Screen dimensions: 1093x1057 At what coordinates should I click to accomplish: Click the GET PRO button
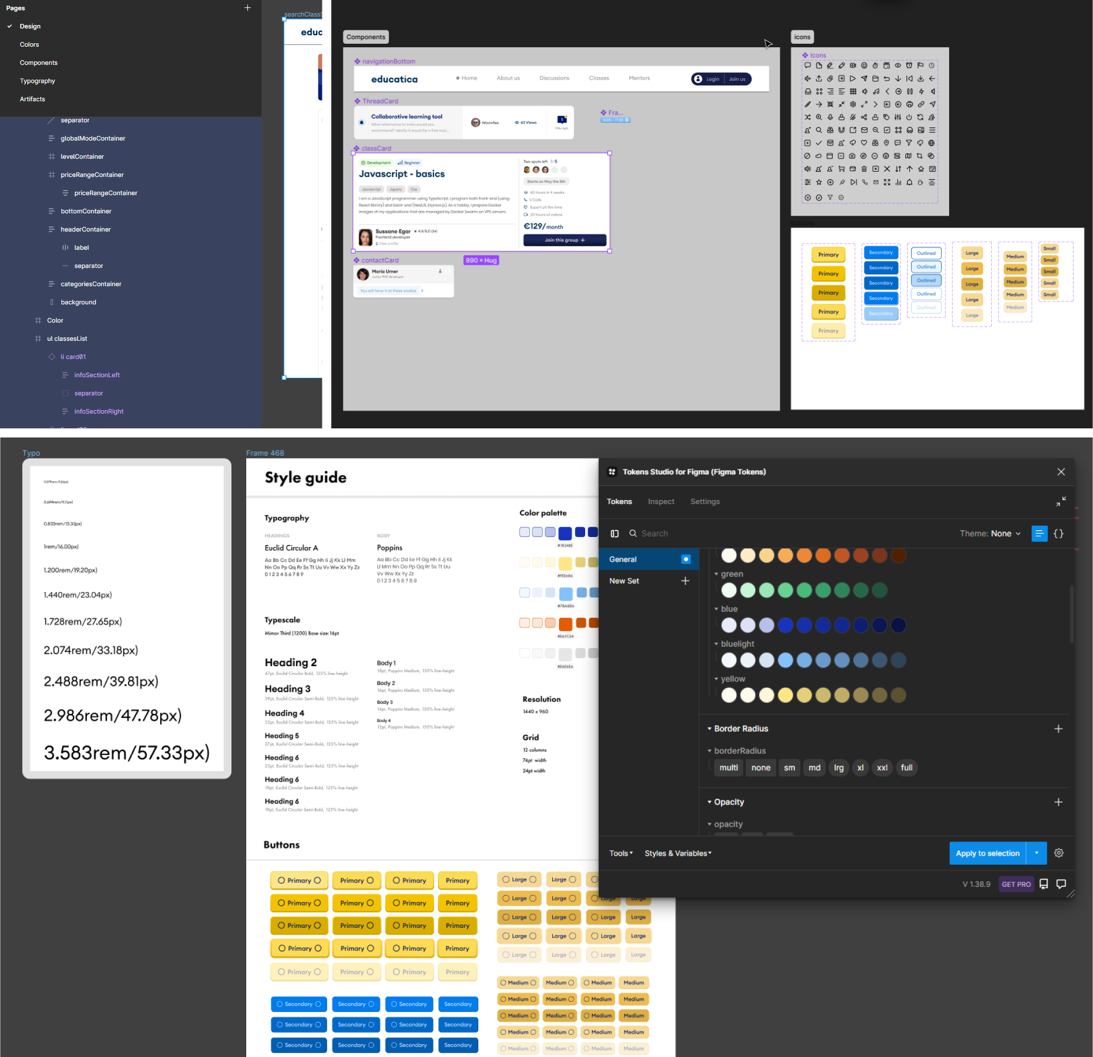[x=1016, y=884]
